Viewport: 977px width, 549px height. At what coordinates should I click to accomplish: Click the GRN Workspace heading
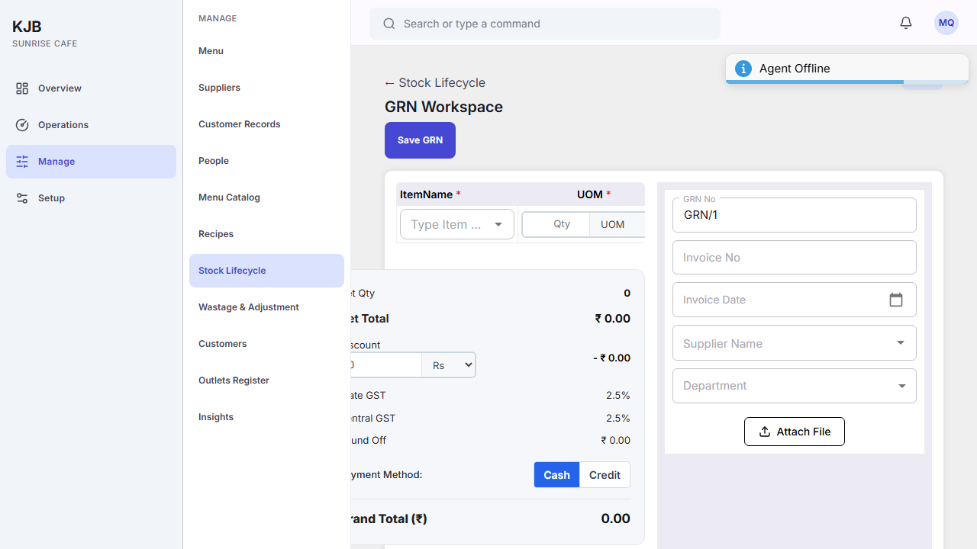coord(443,107)
